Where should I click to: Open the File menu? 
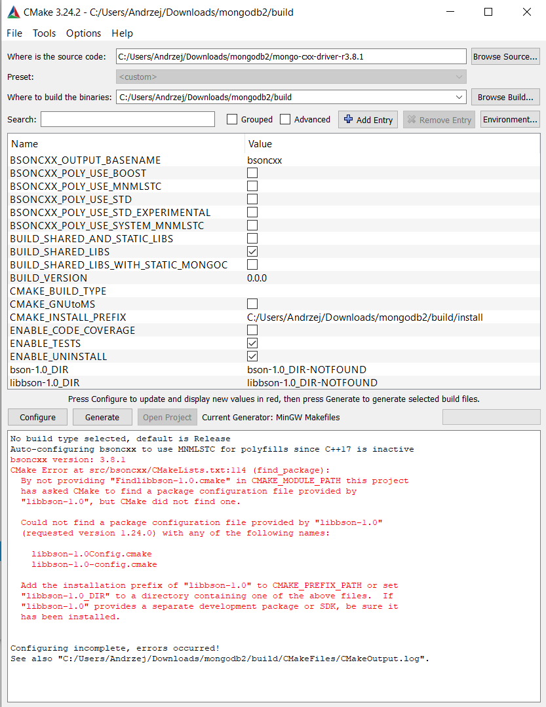pyautogui.click(x=14, y=33)
